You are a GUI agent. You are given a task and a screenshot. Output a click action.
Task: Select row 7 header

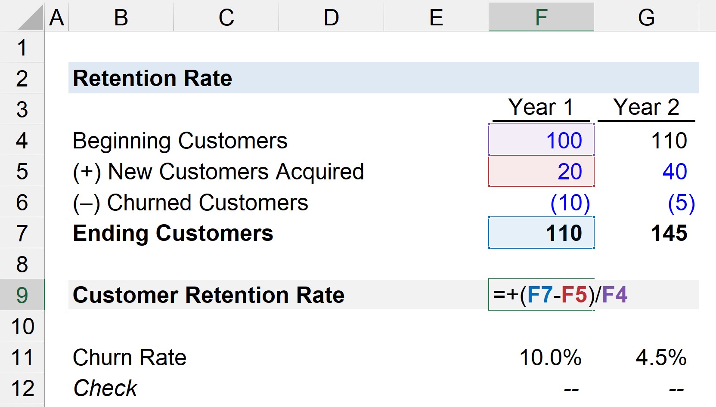click(22, 233)
